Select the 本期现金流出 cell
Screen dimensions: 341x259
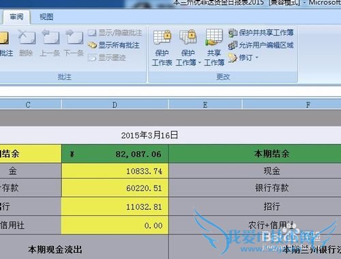tap(84, 247)
